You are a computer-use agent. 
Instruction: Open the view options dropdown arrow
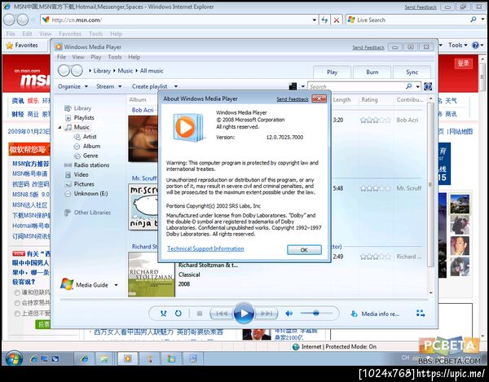[x=303, y=86]
